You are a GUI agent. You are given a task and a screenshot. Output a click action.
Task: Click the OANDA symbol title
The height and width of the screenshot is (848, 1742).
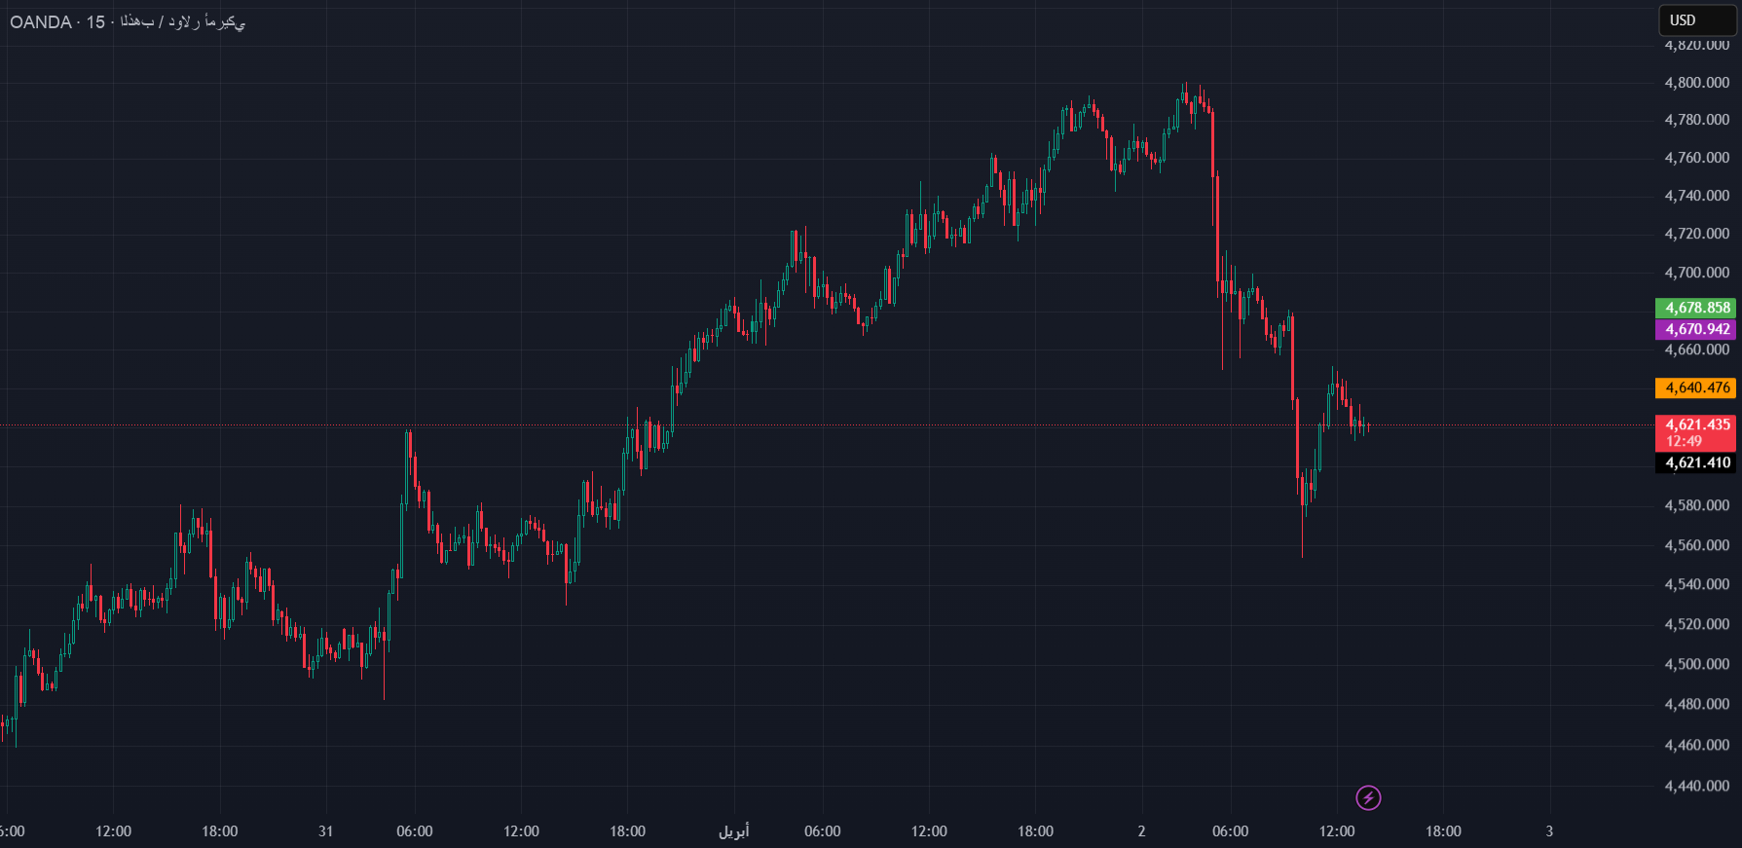pos(41,21)
